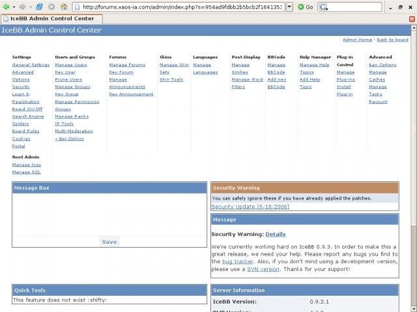
Task: Open Manage Ranks link
Action: coord(72,116)
